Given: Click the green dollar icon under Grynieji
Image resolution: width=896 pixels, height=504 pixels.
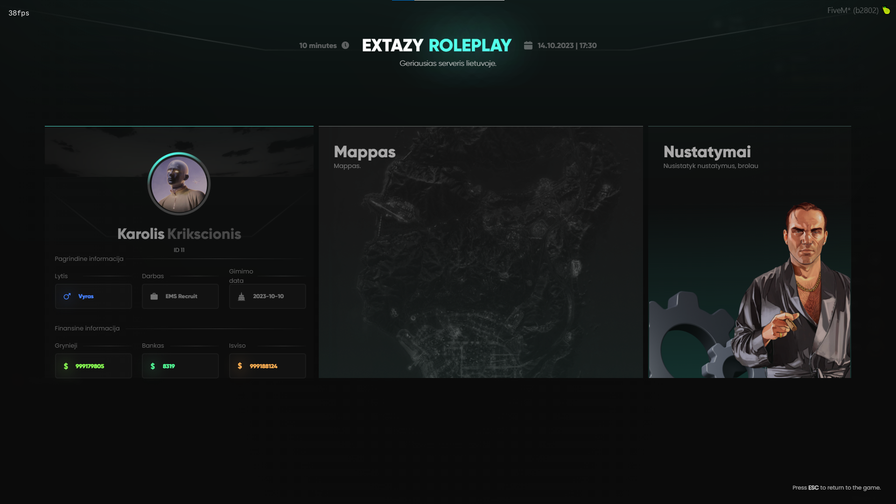Looking at the screenshot, I should pyautogui.click(x=66, y=366).
